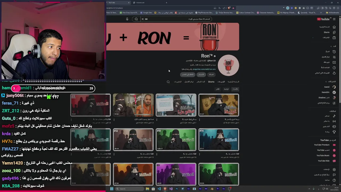Open Playlists icon in sidebar
This screenshot has width=341, height=192.
tap(334, 57)
